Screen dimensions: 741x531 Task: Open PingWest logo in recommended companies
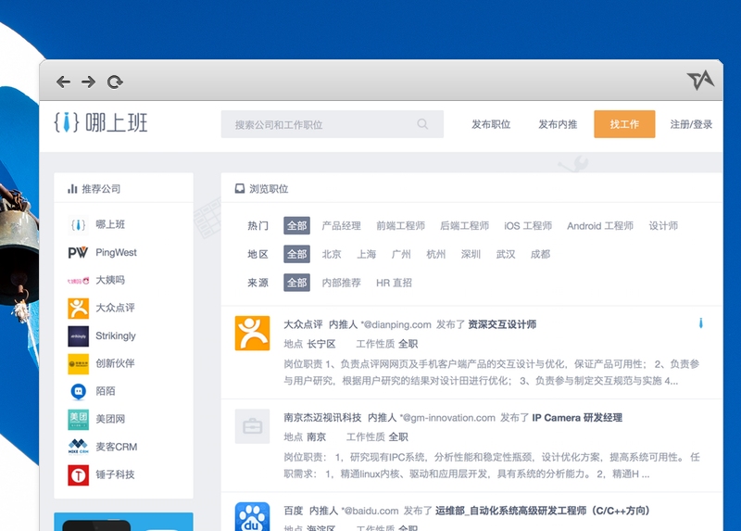[78, 252]
